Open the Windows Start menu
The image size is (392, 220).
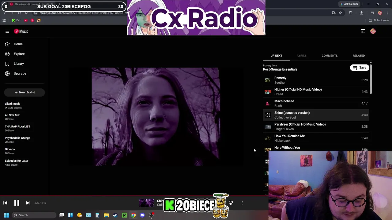coord(6,215)
